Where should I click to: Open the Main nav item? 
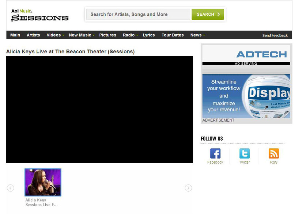(15, 35)
